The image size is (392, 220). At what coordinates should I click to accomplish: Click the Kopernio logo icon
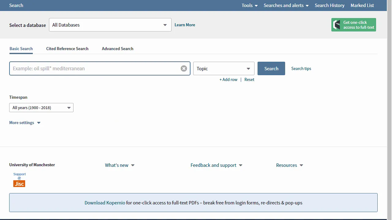(337, 25)
